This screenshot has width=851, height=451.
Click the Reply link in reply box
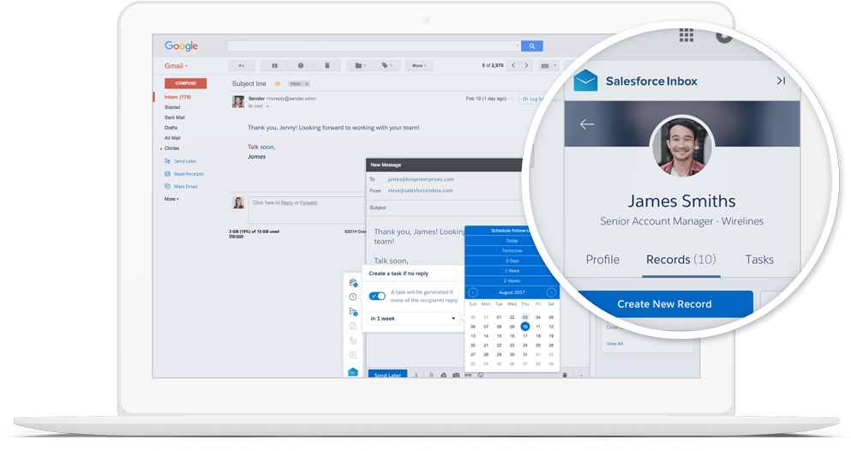286,203
